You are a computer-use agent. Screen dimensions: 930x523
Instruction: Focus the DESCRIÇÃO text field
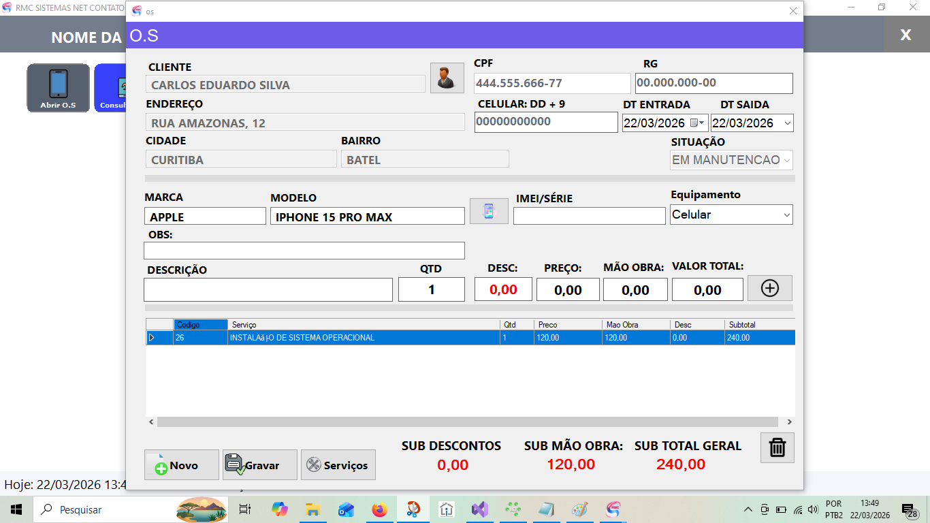click(x=268, y=289)
